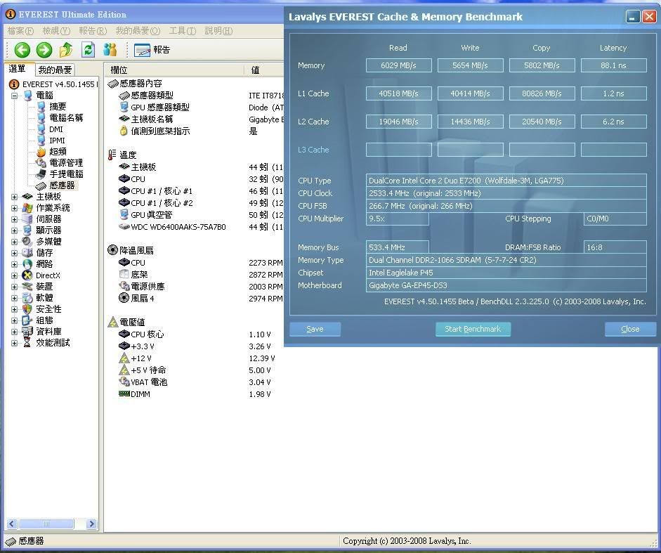Viewport: 661px width, 553px height.
Task: Click the 效能測試 hourglass icon in tree
Action: click(27, 343)
